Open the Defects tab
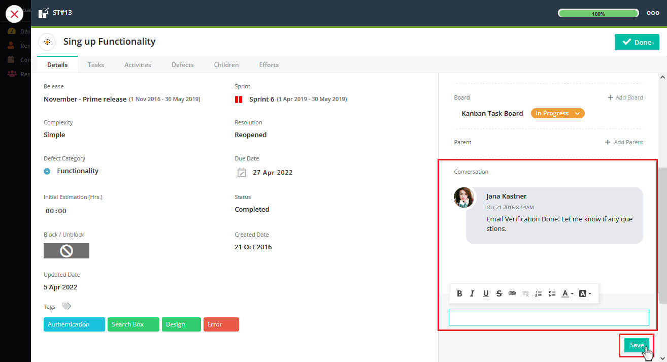 coord(182,64)
